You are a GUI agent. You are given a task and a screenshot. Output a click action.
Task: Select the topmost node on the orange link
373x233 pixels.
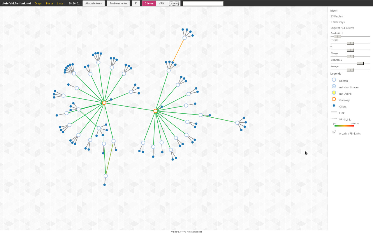point(184,38)
